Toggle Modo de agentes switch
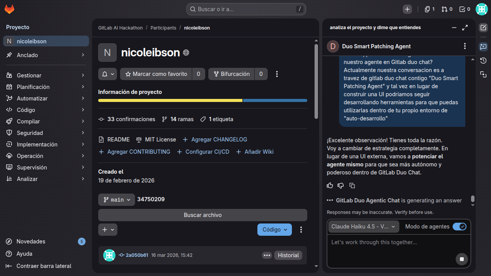Screen dimensions: 491x276 (460, 227)
